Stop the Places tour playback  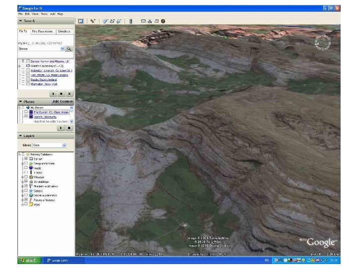click(x=69, y=128)
